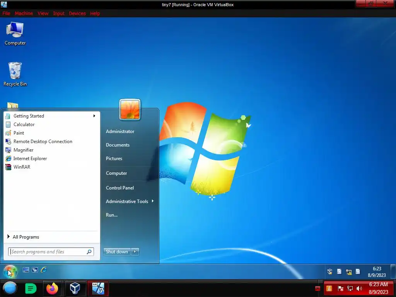Launch Internet Explorer from the quick launch bar

pos(44,270)
